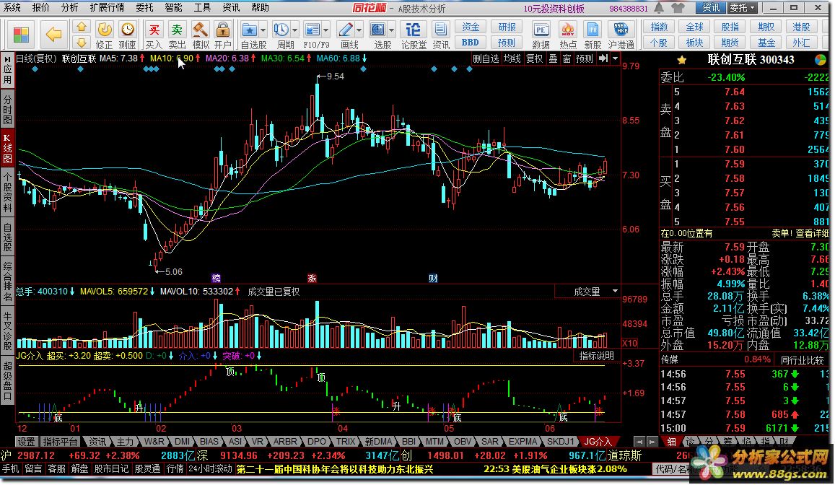Collapse the right panel with arrow button

click(603, 58)
